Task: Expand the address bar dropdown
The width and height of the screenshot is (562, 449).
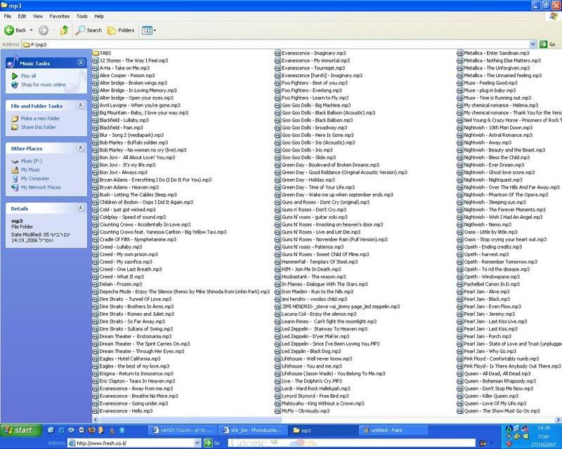Action: coord(533,44)
